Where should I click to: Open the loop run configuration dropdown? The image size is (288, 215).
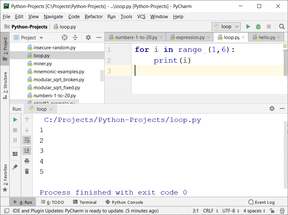pyautogui.click(x=226, y=27)
